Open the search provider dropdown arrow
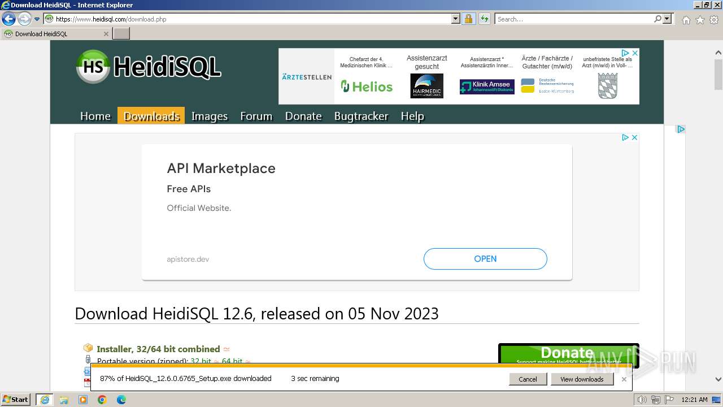 667,19
